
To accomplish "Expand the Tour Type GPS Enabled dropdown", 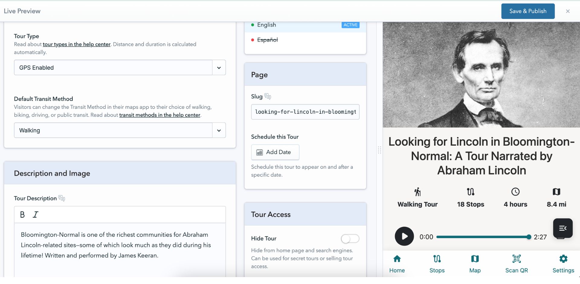I will click(x=219, y=68).
